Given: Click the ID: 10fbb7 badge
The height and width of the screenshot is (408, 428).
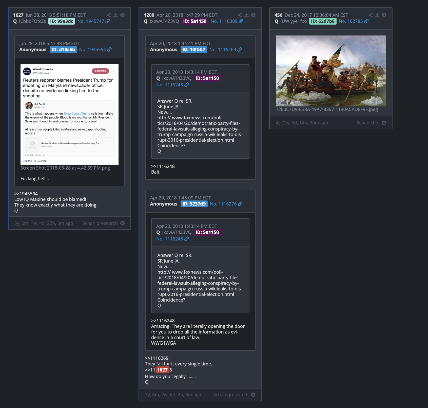Looking at the screenshot, I should pos(194,49).
